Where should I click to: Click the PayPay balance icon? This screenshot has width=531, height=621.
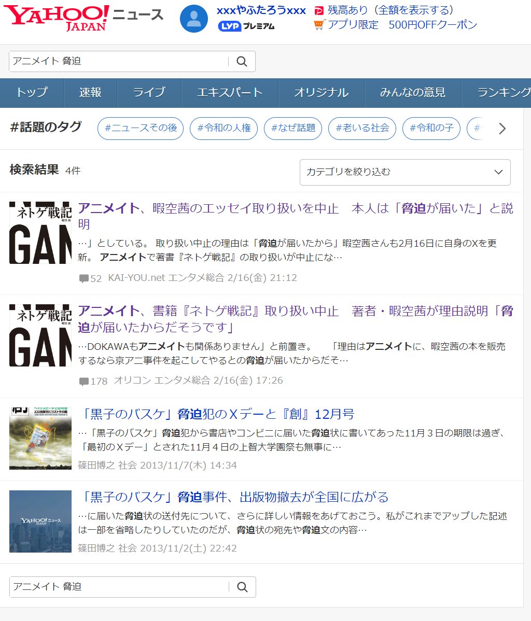[x=318, y=10]
